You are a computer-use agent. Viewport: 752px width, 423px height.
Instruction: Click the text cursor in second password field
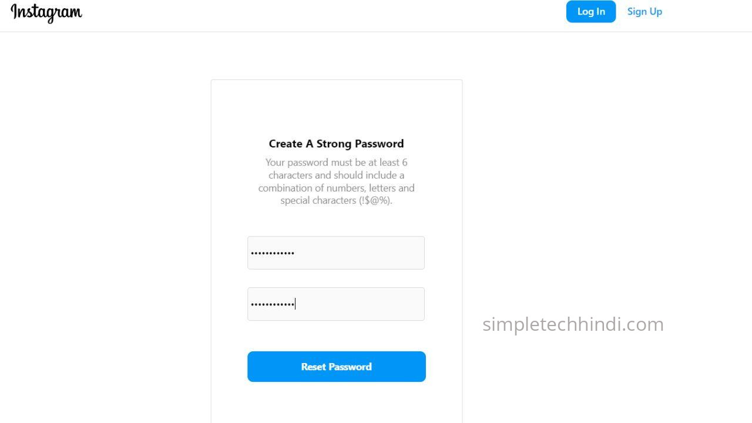tap(296, 304)
